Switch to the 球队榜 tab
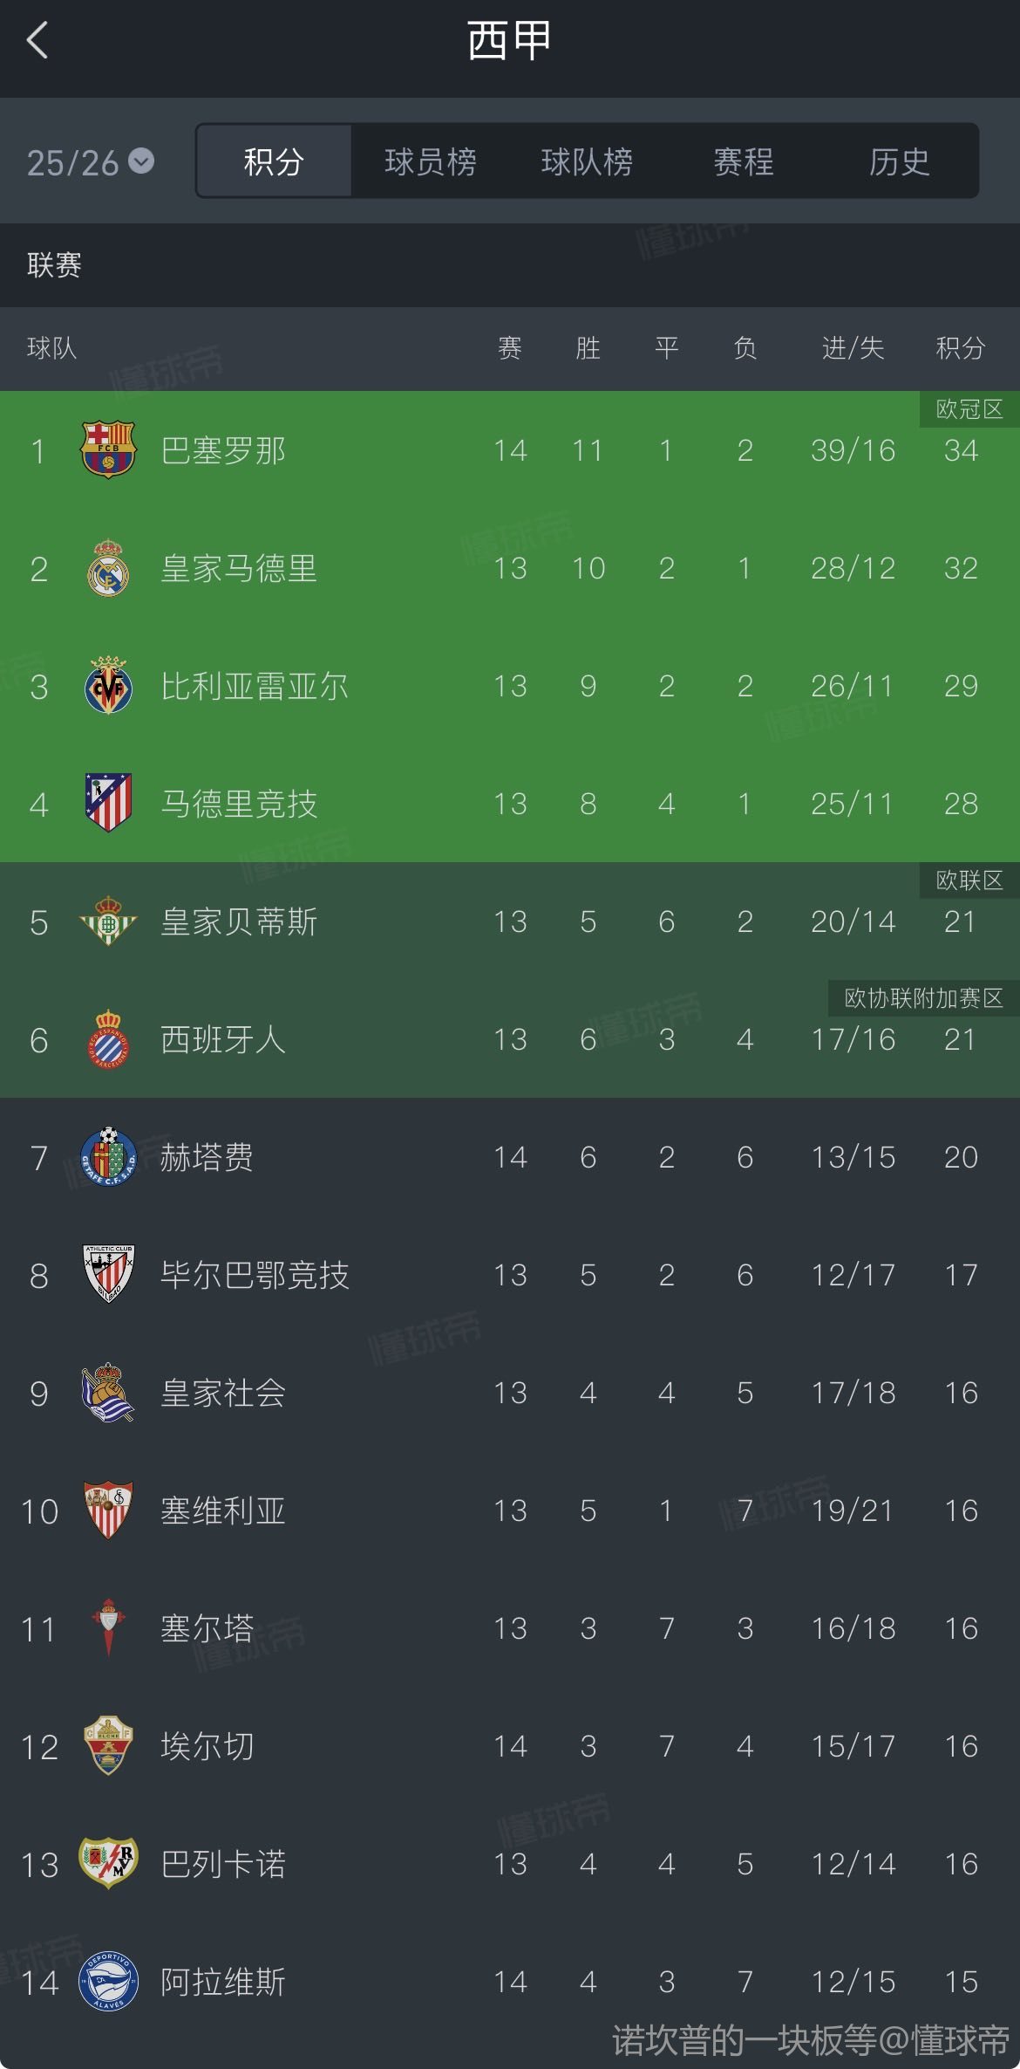This screenshot has height=2069, width=1020. 587,162
